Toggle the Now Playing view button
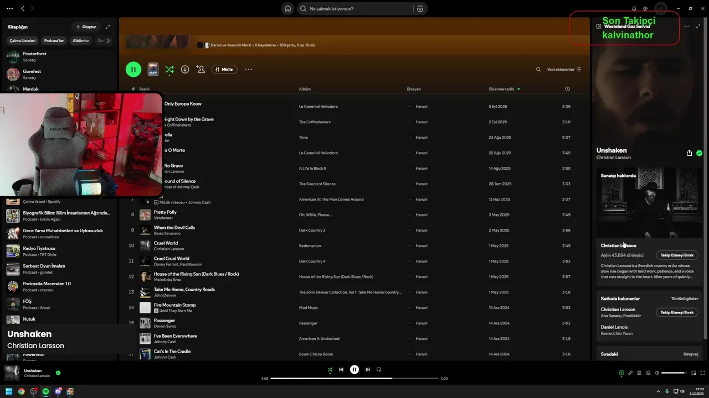Viewport: 709px width, 398px height. pos(621,373)
